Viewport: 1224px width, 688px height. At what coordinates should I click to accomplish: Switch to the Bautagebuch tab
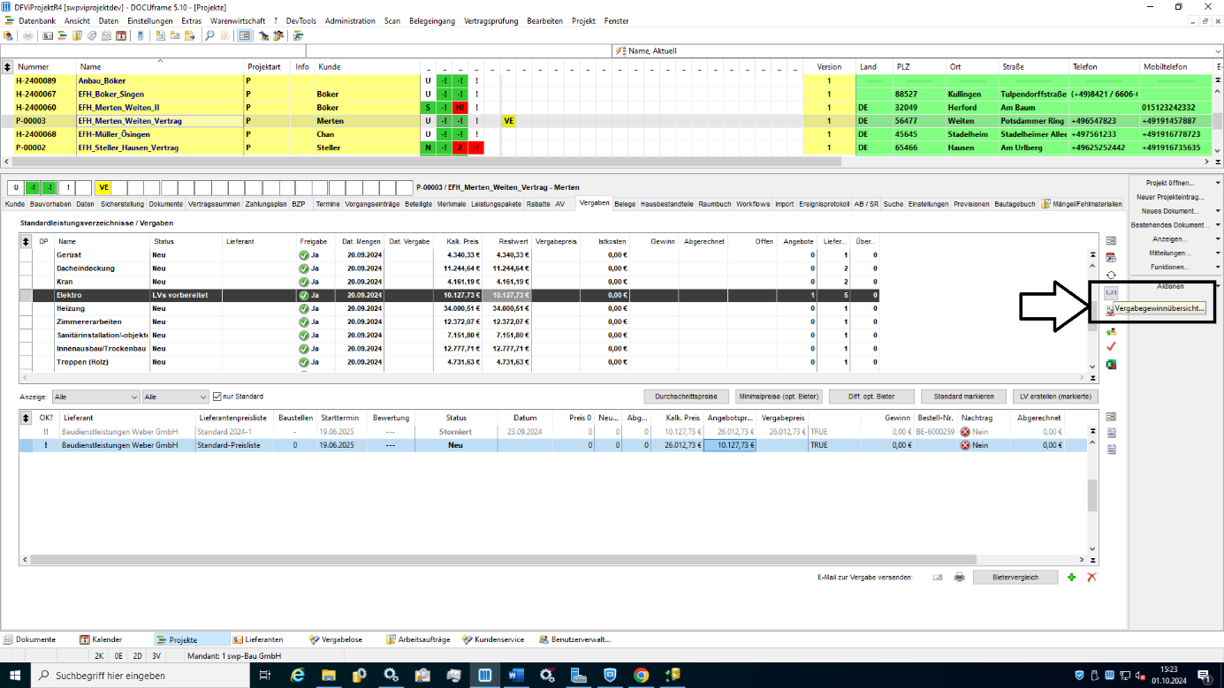click(x=1015, y=204)
